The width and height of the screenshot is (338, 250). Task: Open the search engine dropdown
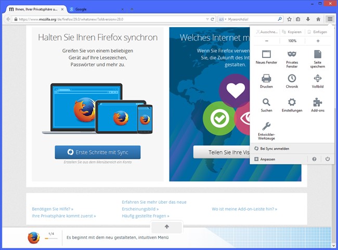pos(222,19)
